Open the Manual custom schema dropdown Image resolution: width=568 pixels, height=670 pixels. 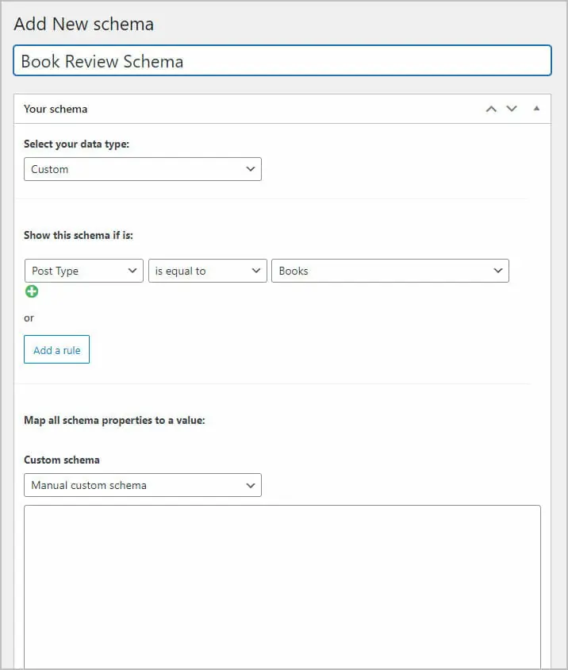tap(143, 485)
